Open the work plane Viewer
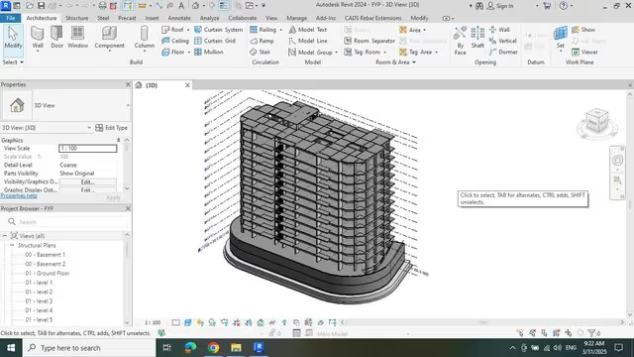 [584, 52]
